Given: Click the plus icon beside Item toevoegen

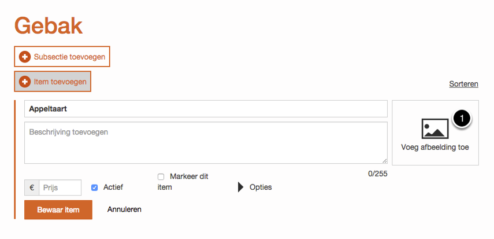Looking at the screenshot, I should coord(25,82).
